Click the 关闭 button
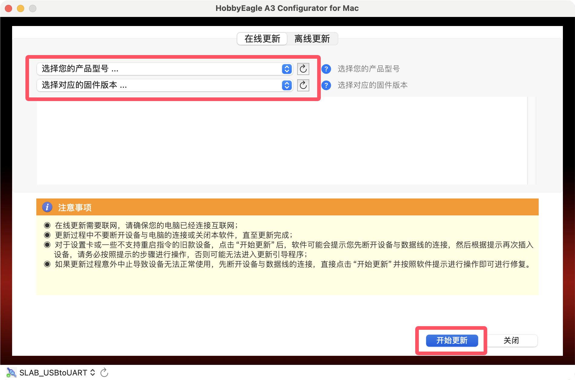 [x=511, y=340]
